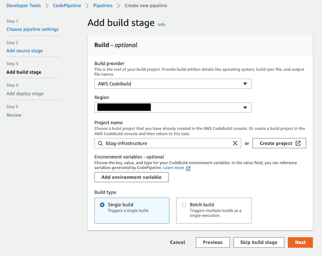
Task: Click the 'Build - optional' panel header
Action: (x=200, y=45)
